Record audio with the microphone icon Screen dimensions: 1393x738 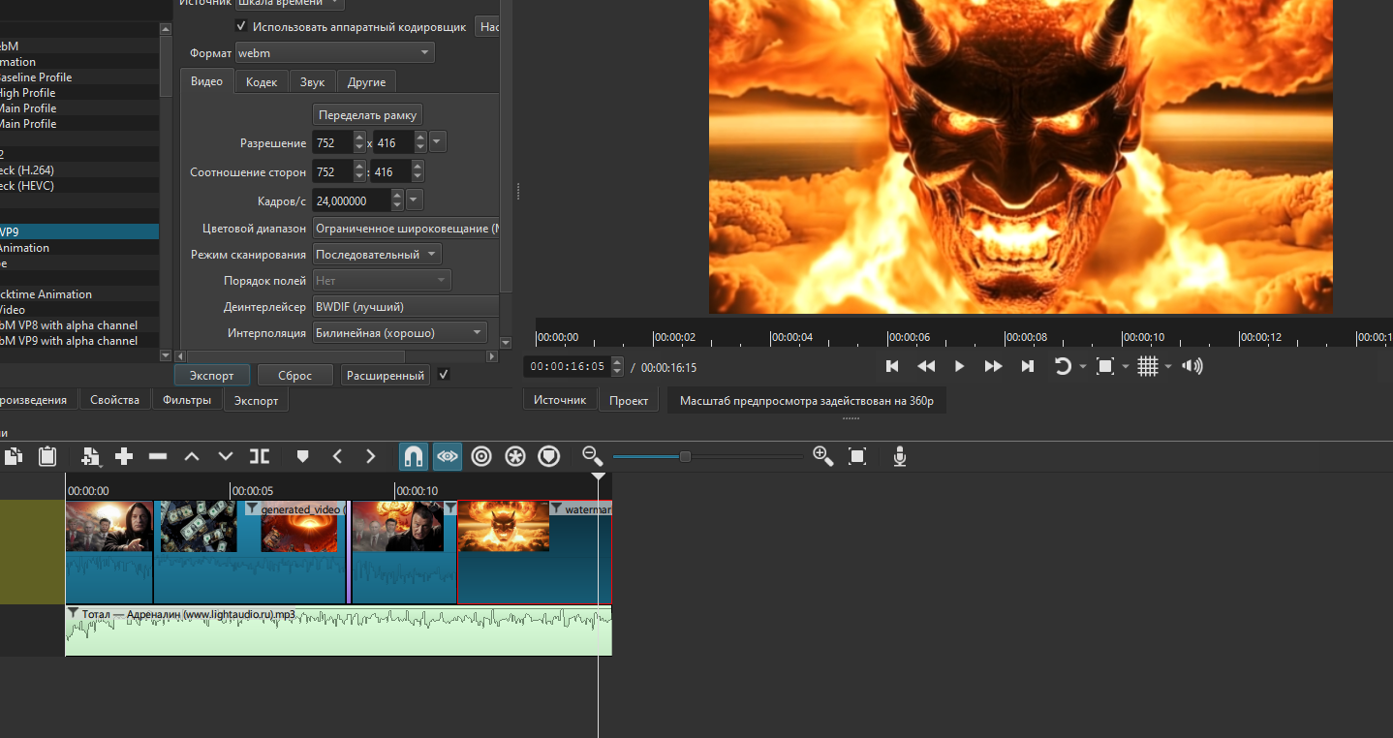pyautogui.click(x=900, y=456)
